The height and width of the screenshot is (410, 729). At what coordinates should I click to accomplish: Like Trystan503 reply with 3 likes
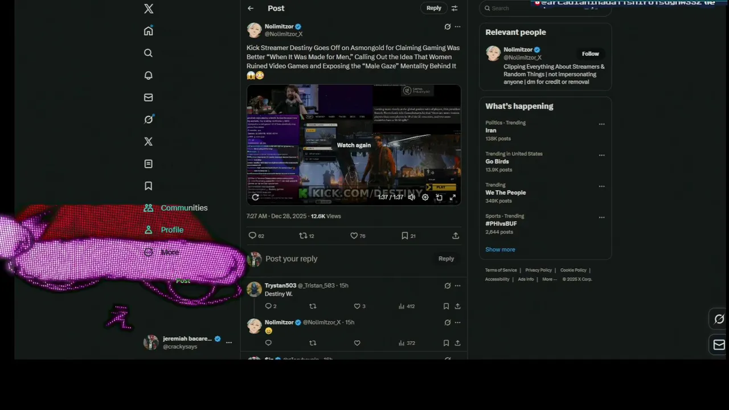(360, 306)
